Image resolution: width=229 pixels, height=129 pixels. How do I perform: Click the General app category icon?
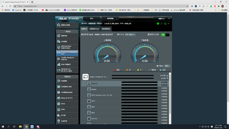(89, 83)
